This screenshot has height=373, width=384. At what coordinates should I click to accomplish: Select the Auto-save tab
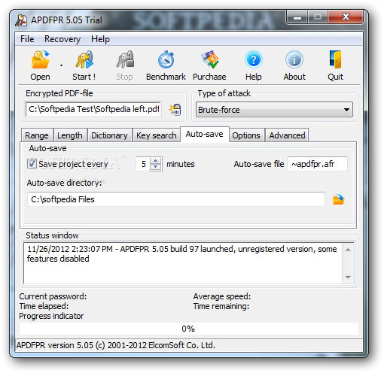205,135
